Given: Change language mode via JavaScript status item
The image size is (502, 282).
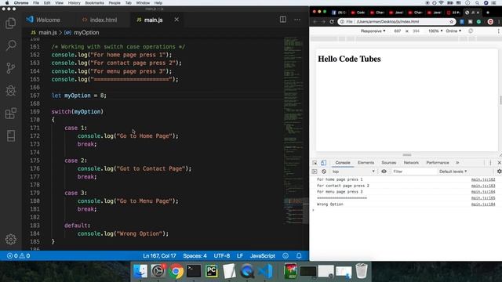Looking at the screenshot, I should tap(263, 256).
